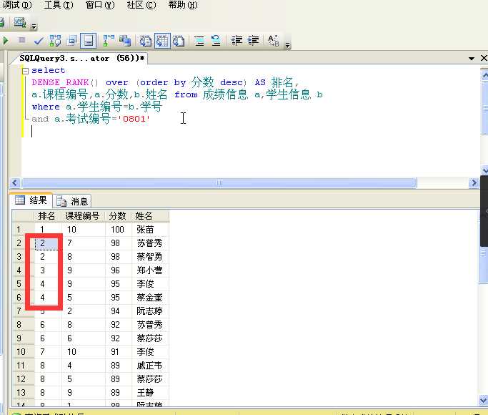Select row header number 13

pos(23,393)
